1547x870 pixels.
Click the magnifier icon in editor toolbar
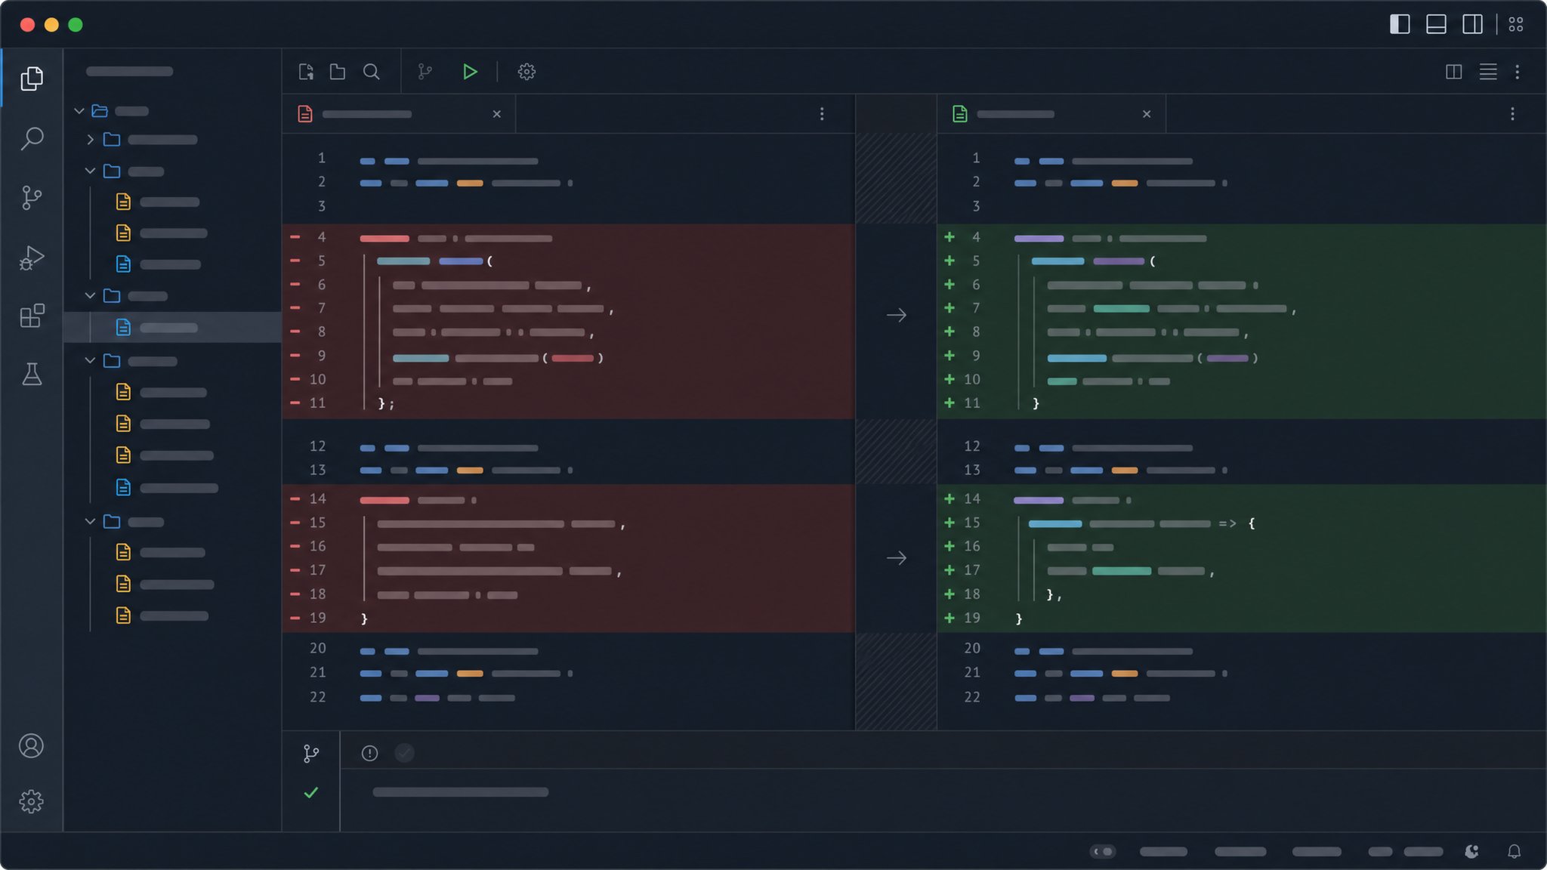(x=371, y=72)
